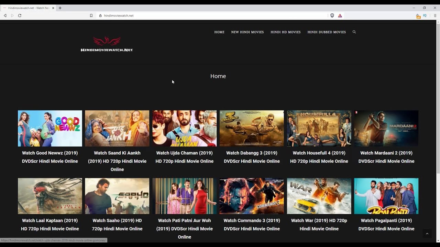Click the browser forward arrow
The image size is (440, 247).
click(x=12, y=15)
